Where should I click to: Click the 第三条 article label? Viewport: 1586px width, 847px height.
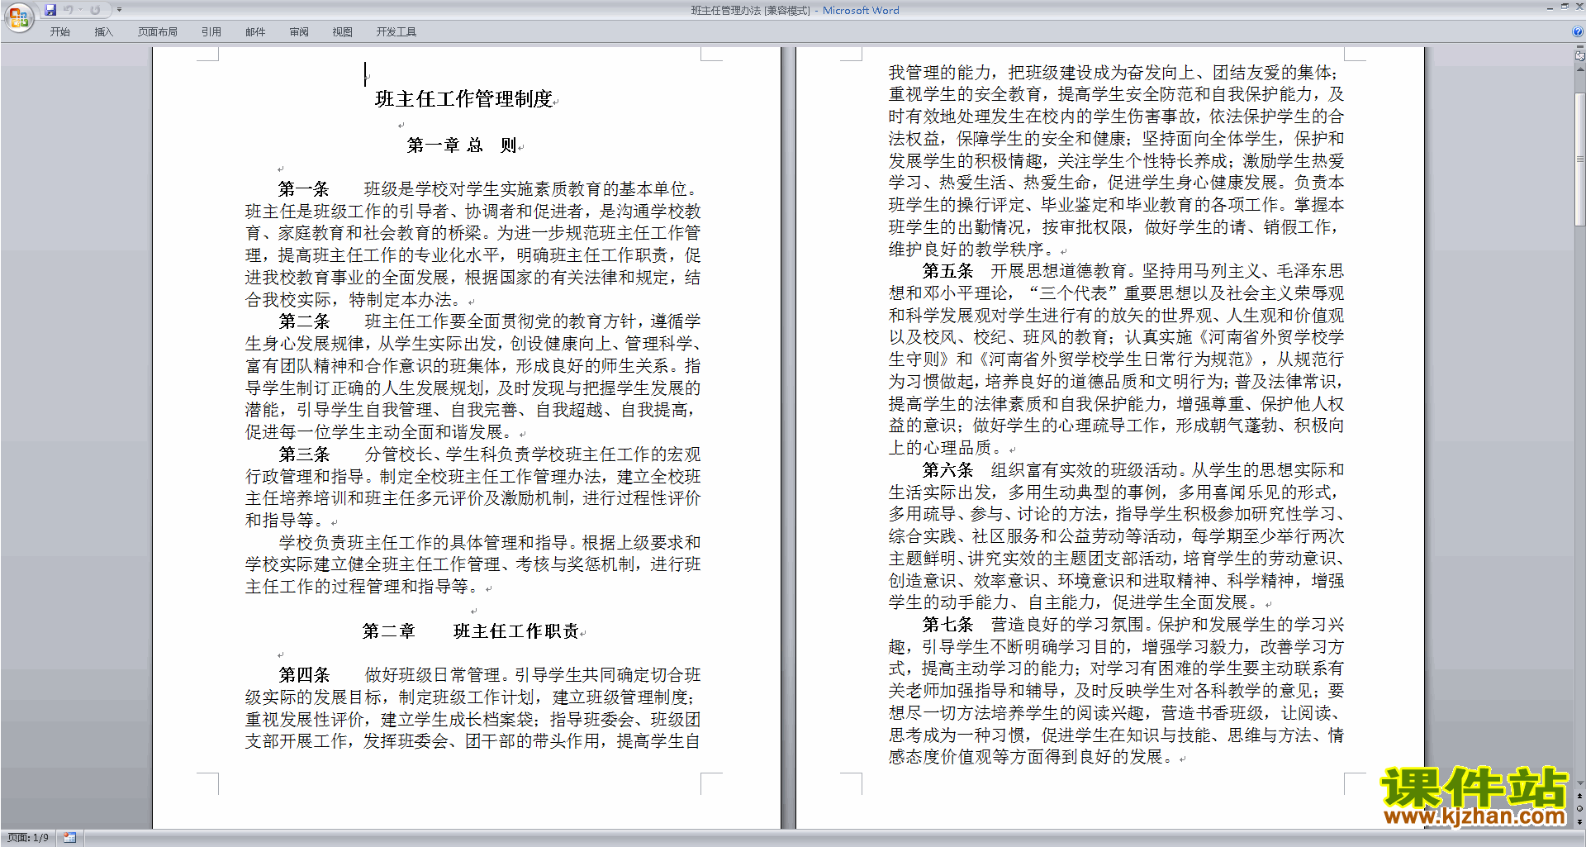coord(304,454)
